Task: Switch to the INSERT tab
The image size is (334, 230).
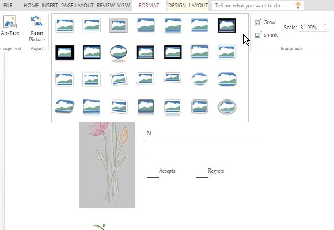Action: [x=50, y=6]
